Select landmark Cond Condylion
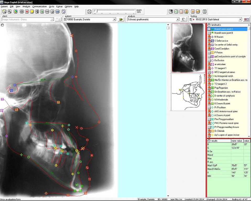This screenshot has height=201, width=251. [x=222, y=49]
